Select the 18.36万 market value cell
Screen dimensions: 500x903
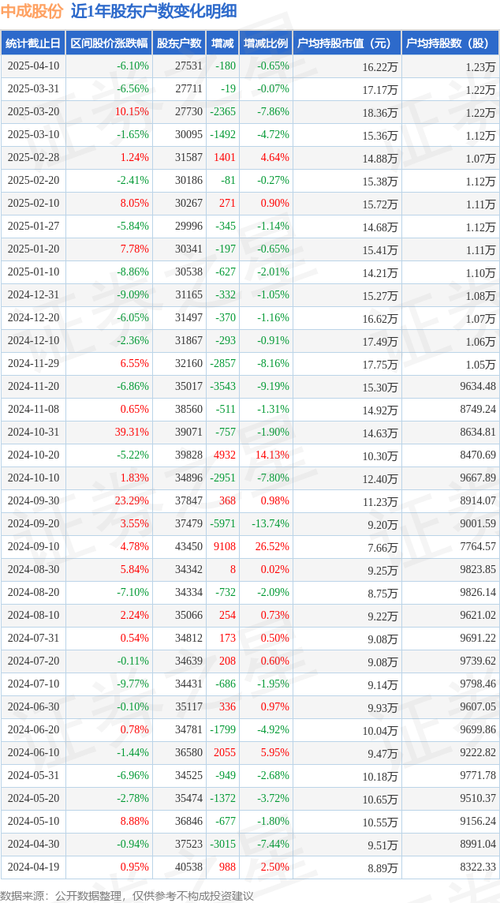(347, 112)
